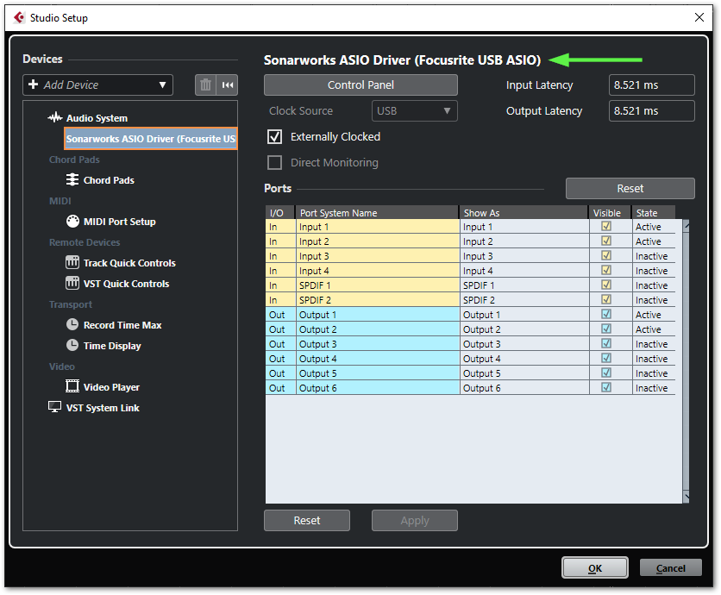Select MIDI Port Setup in tree
The image size is (721, 595).
(x=120, y=222)
